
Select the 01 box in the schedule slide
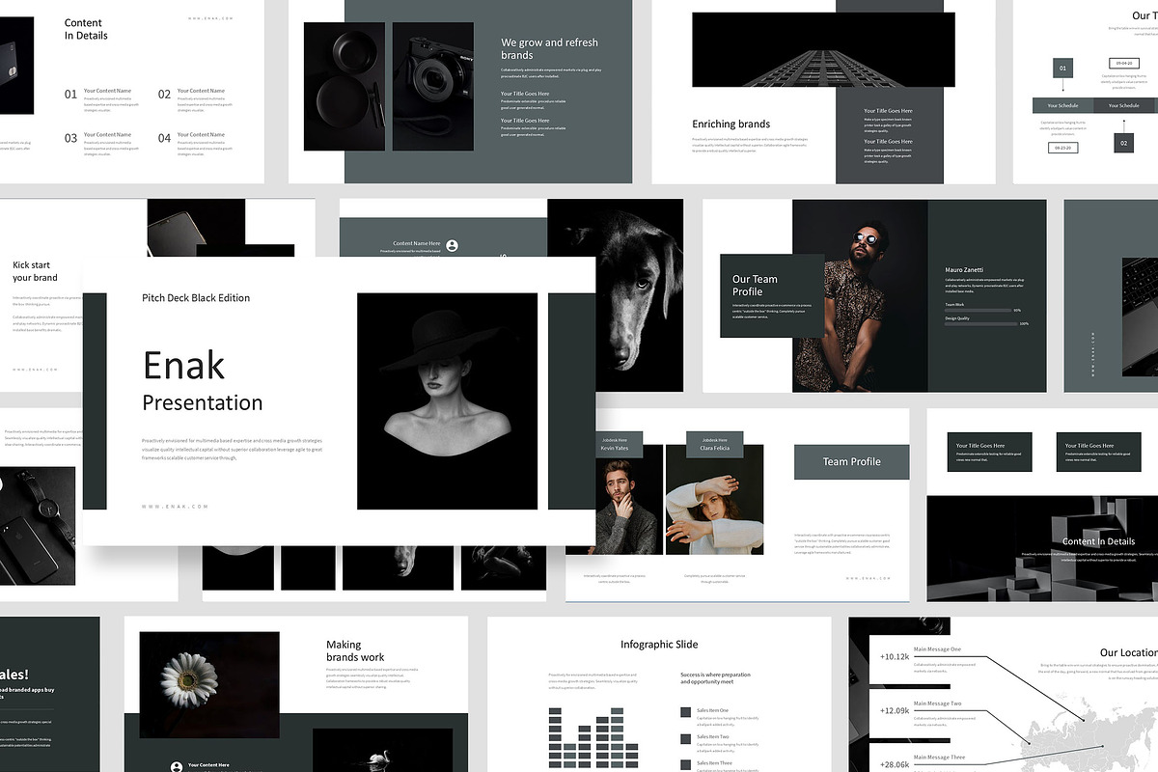[x=1062, y=69]
